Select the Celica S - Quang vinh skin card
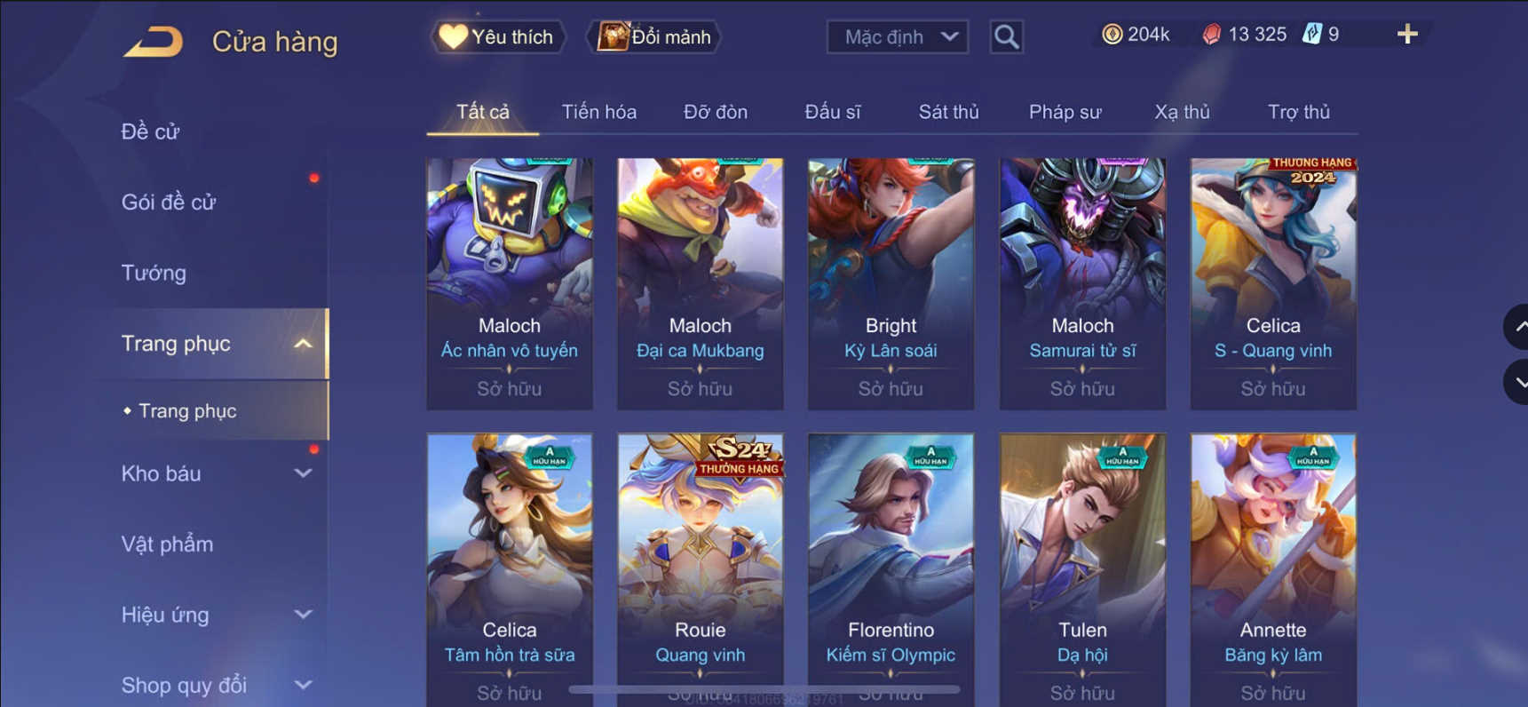Image resolution: width=1528 pixels, height=707 pixels. (1273, 283)
